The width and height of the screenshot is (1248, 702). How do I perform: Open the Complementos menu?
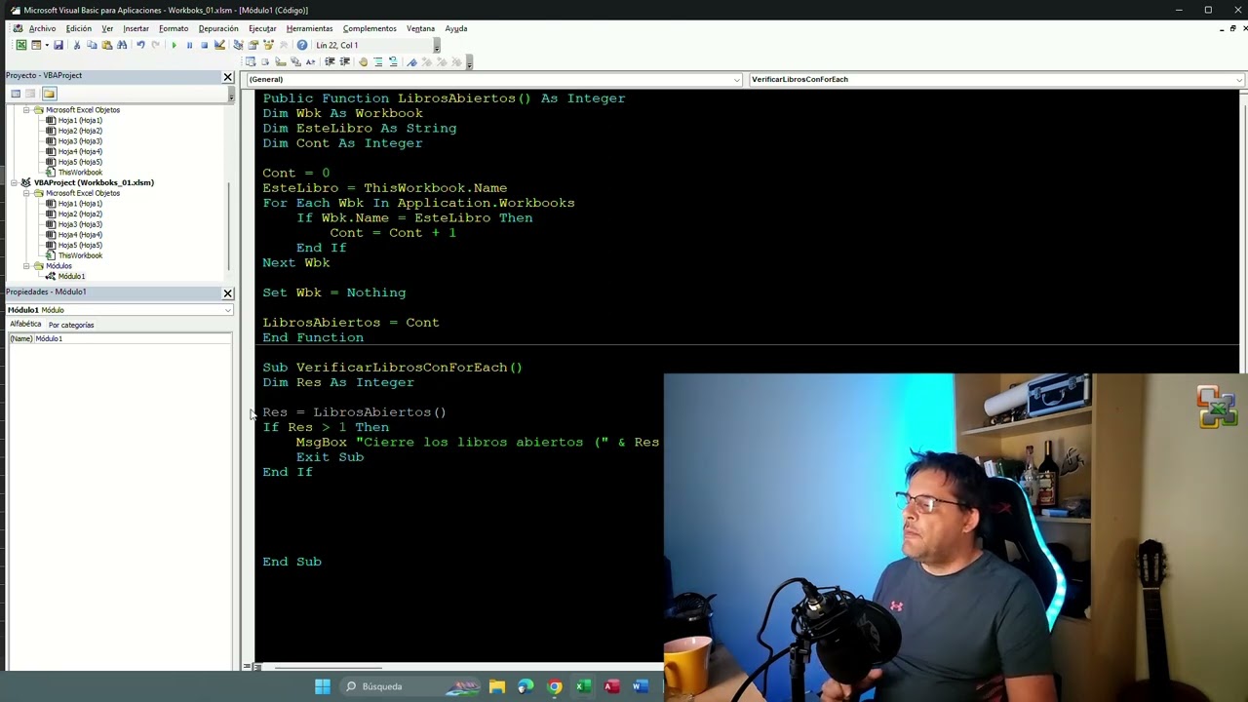click(370, 28)
